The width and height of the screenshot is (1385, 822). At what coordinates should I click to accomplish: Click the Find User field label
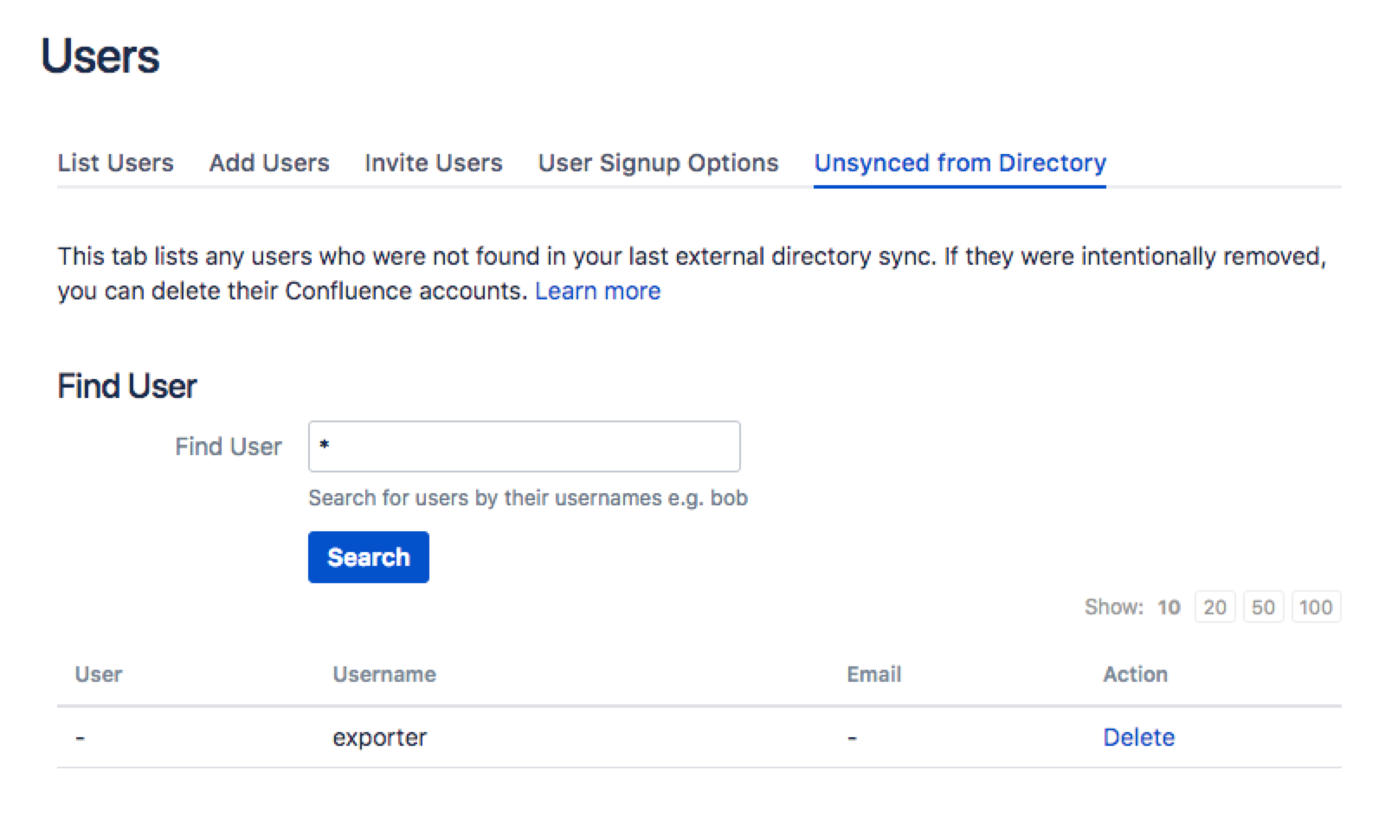click(229, 446)
